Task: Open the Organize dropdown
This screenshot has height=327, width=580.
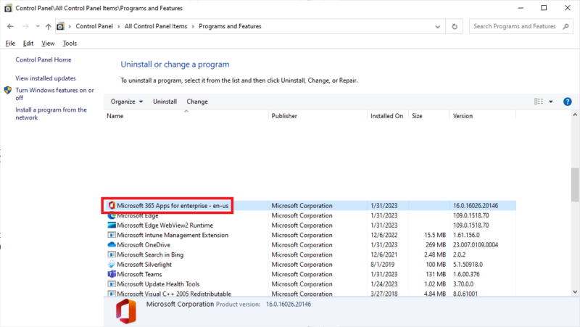Action: click(x=127, y=102)
